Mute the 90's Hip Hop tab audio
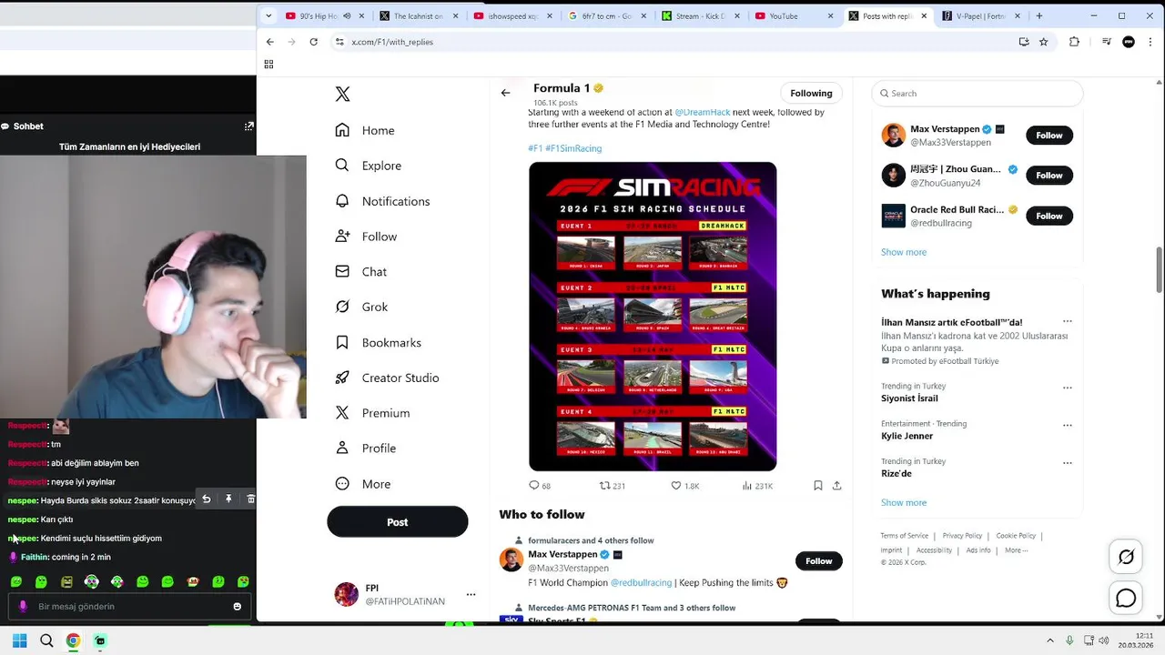Screen dimensions: 1165x655 tap(347, 16)
